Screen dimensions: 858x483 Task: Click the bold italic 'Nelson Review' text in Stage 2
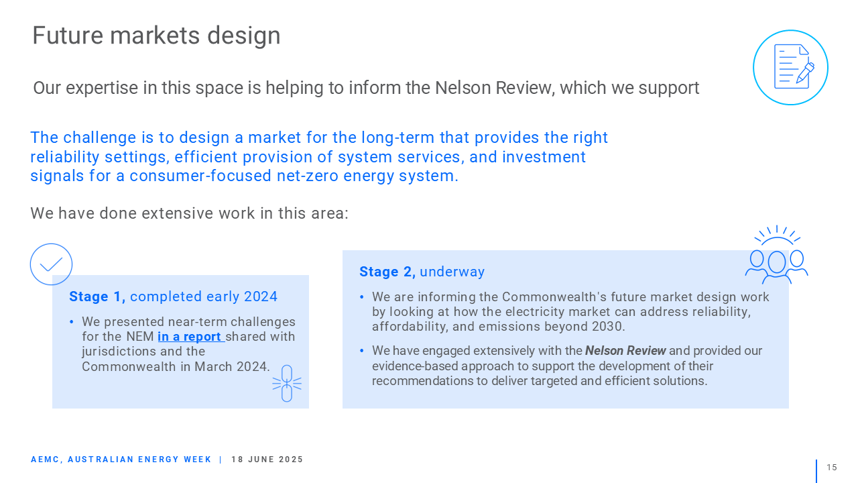[x=625, y=351]
